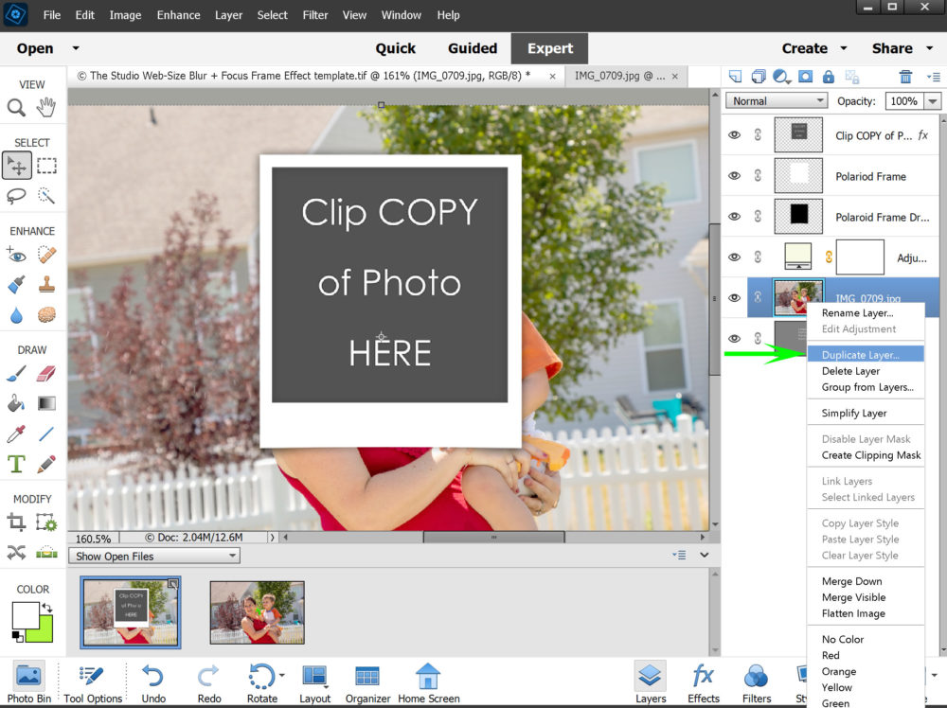Collapse the Photo Bin chevron

(705, 555)
